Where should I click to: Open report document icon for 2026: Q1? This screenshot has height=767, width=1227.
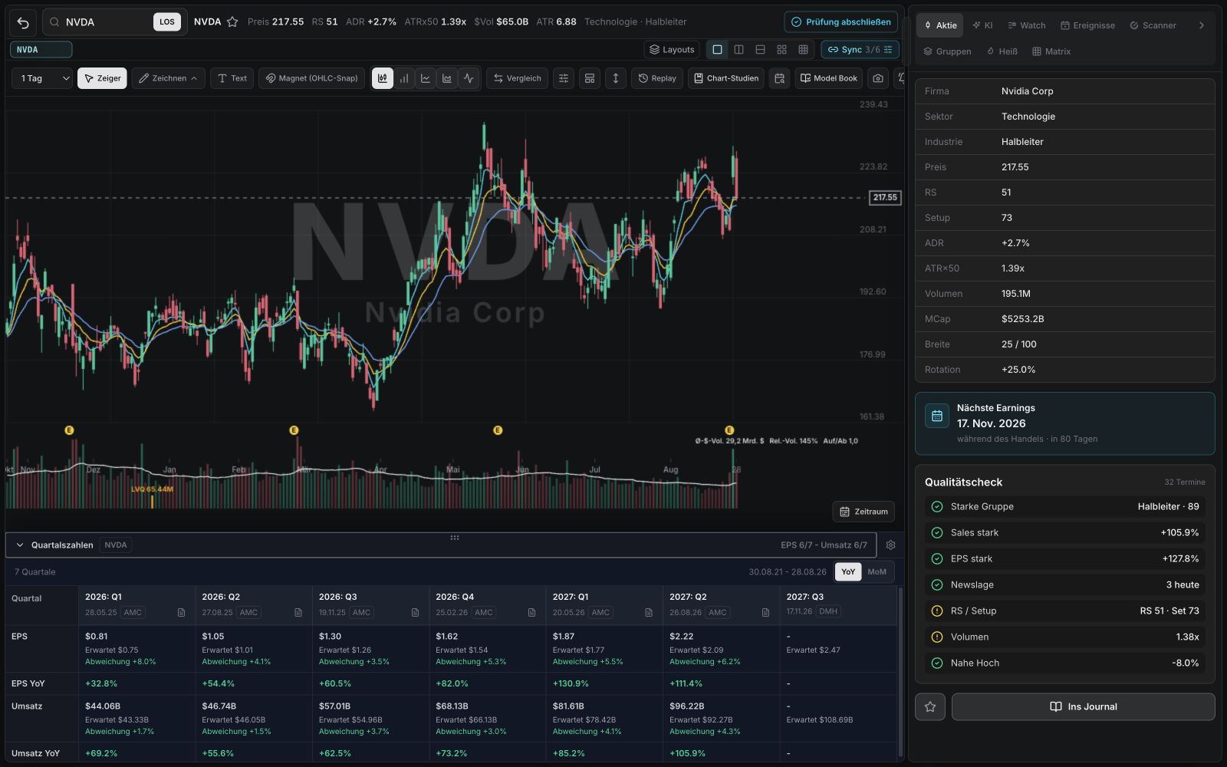coord(181,613)
